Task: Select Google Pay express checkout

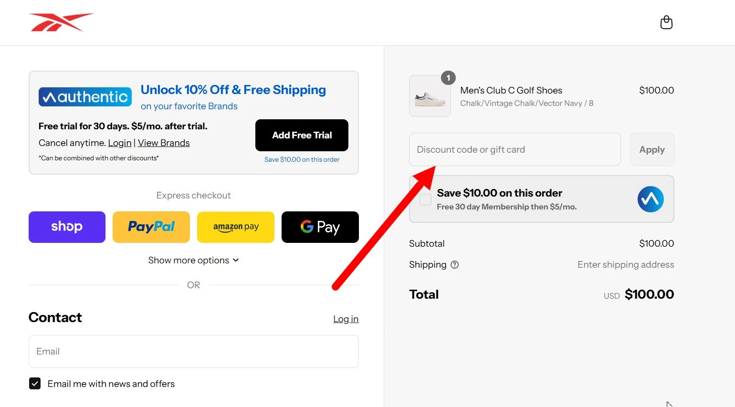Action: 320,227
